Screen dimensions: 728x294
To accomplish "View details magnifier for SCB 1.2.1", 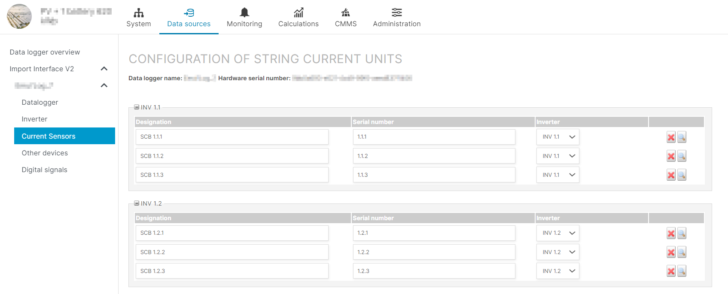I will pyautogui.click(x=682, y=233).
